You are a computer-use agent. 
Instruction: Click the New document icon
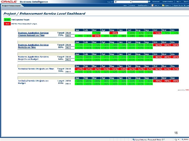153,5
